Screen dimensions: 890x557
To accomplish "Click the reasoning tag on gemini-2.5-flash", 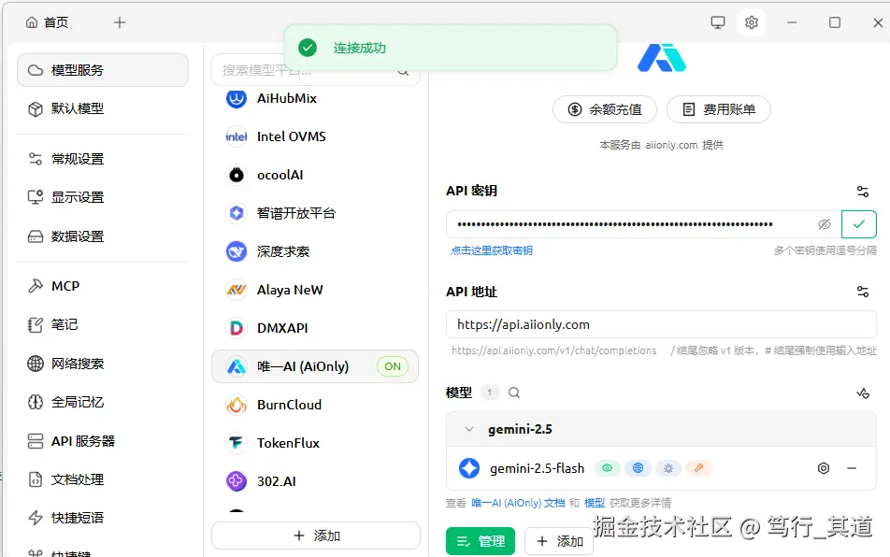I will point(668,468).
